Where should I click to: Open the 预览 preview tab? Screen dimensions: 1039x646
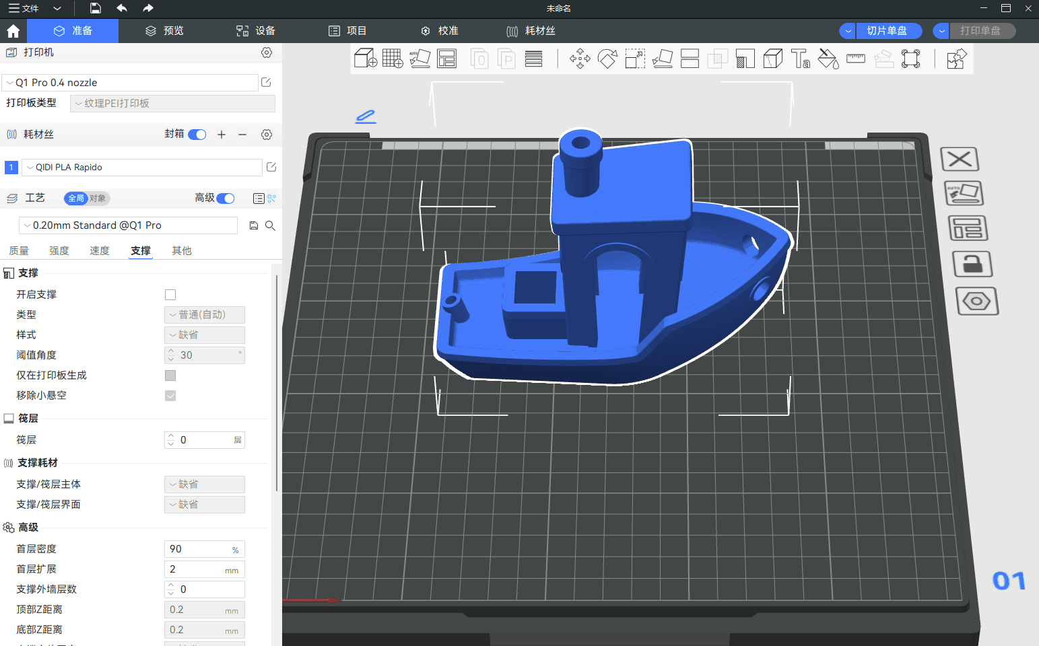(165, 31)
